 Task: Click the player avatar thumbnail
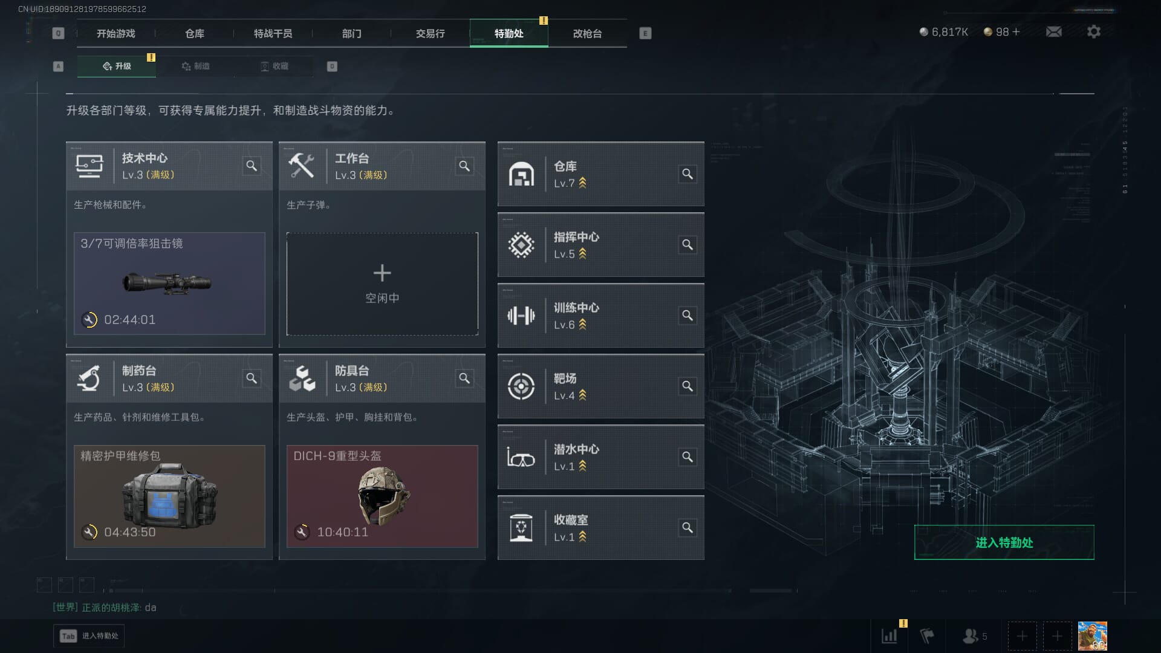[x=1093, y=636]
